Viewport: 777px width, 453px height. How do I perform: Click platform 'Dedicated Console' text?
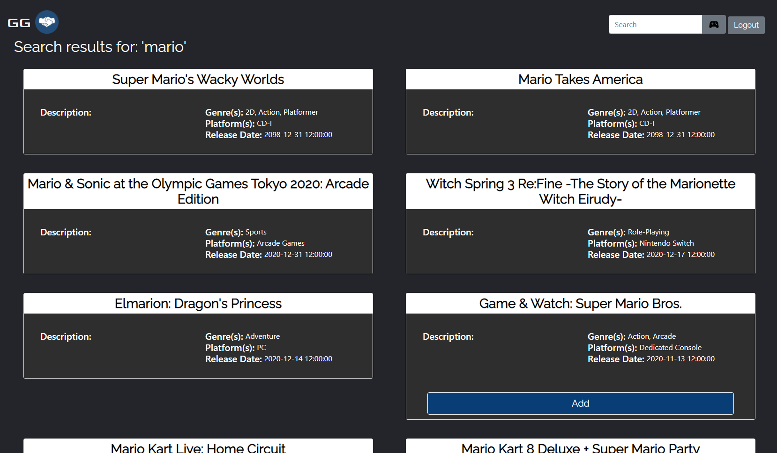(670, 348)
